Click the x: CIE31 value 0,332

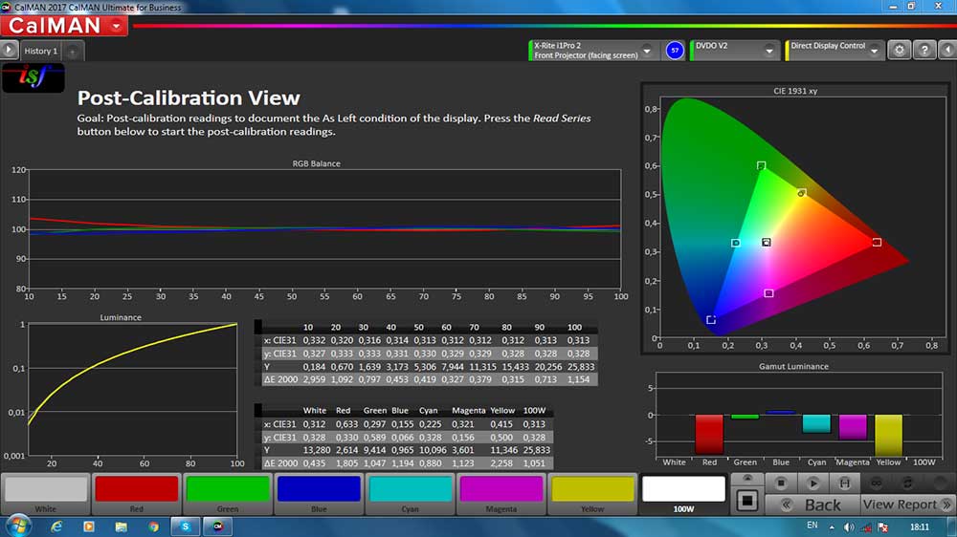[x=314, y=340]
